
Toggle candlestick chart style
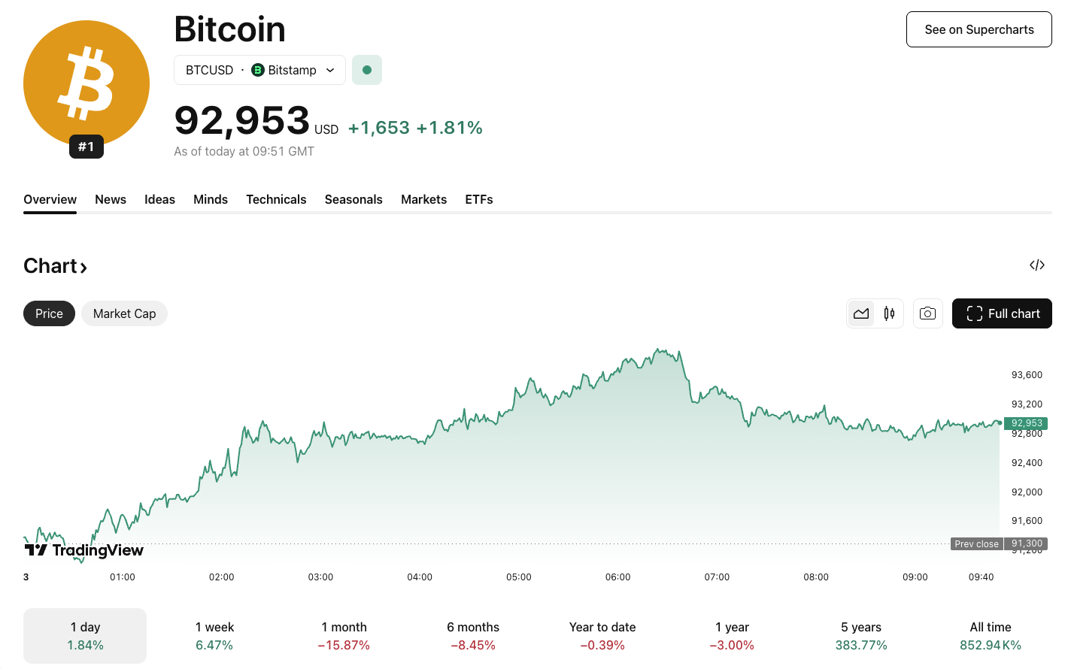(x=888, y=313)
